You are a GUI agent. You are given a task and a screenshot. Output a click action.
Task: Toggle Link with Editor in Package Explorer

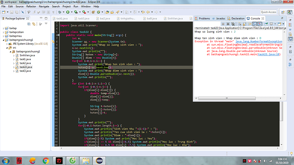click(34, 24)
